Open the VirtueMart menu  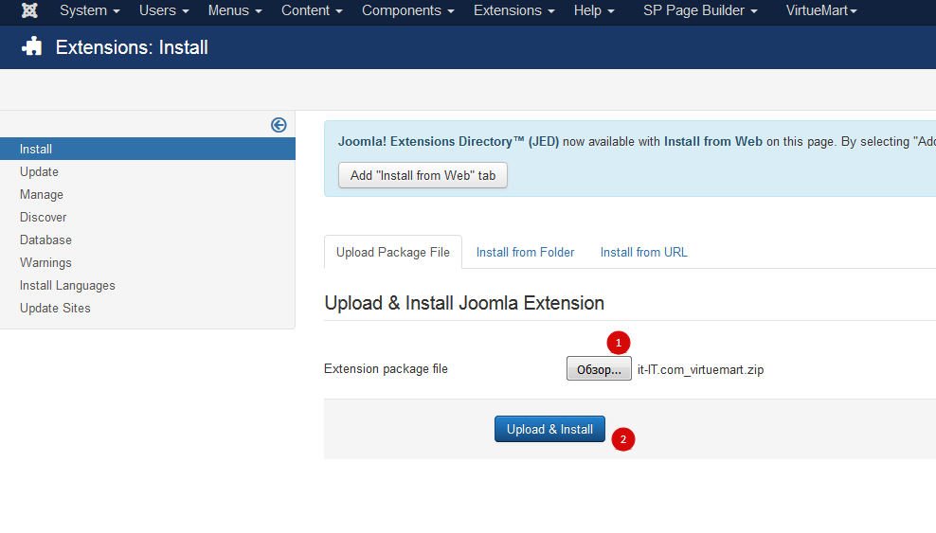point(821,10)
